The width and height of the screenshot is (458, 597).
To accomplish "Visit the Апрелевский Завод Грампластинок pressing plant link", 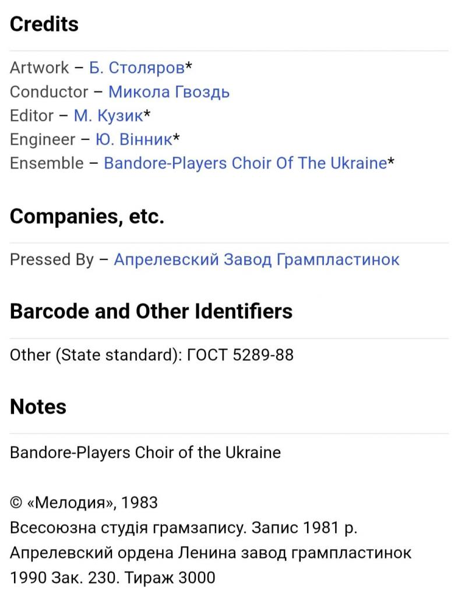I will [256, 259].
